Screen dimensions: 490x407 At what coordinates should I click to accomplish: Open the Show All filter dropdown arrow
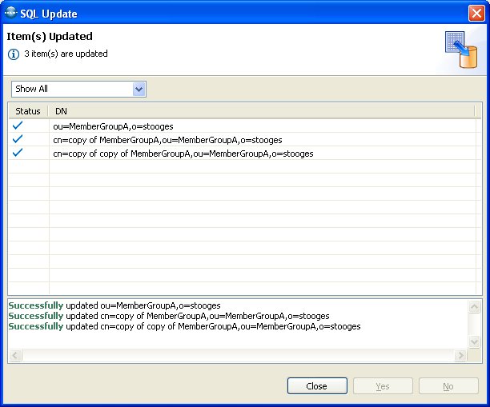(139, 89)
